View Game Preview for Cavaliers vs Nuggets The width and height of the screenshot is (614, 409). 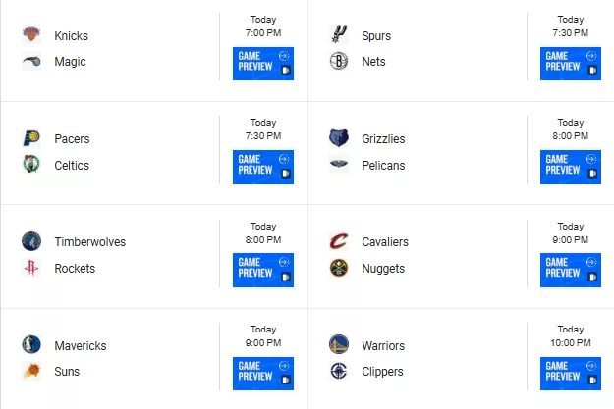click(571, 270)
